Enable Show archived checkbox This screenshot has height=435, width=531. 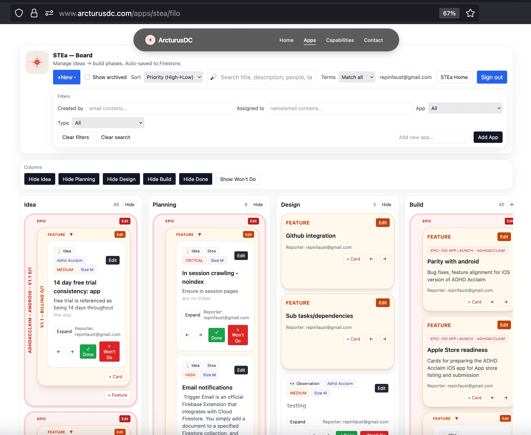click(87, 77)
